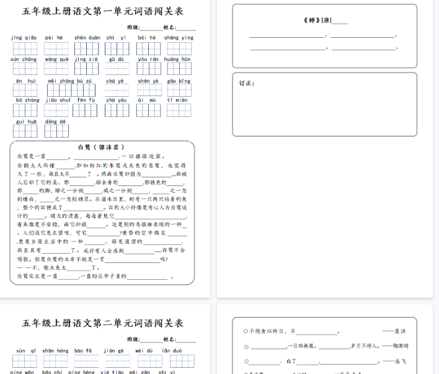Click the writing grid under 'guì huā'
This screenshot has width=439, height=374.
(25, 131)
